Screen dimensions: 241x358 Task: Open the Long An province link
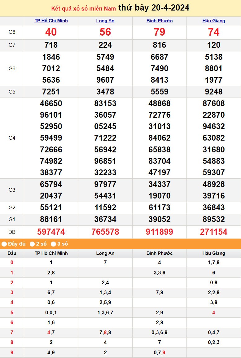[105, 21]
